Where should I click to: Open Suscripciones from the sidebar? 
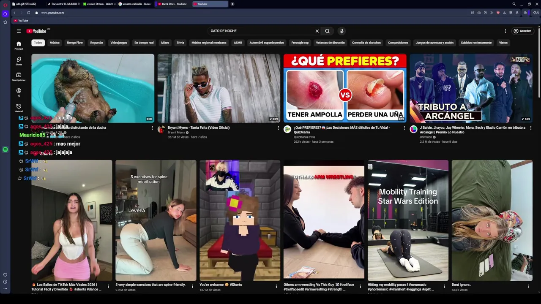[19, 77]
